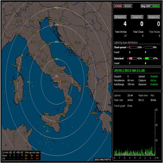Viewport: 163px width, 163px height.
Task: Select the Strikes/min header button
Action: pyautogui.click(x=120, y=17)
